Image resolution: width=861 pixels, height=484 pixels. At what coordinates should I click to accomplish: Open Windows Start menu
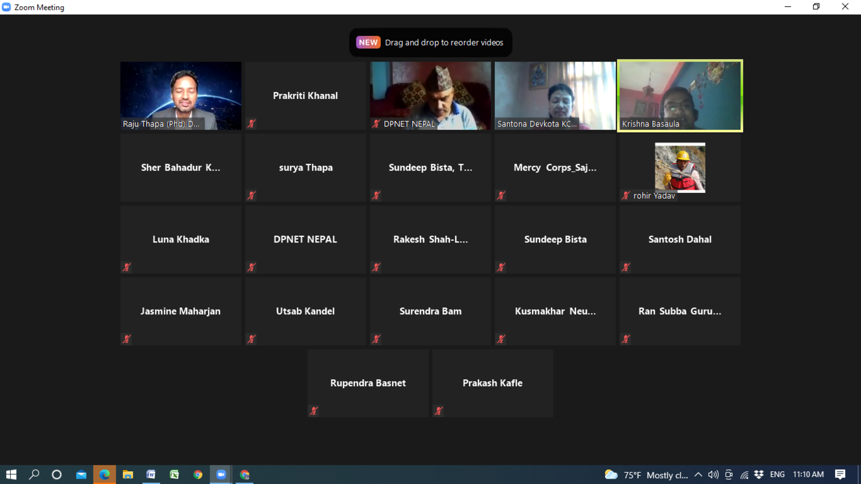11,474
